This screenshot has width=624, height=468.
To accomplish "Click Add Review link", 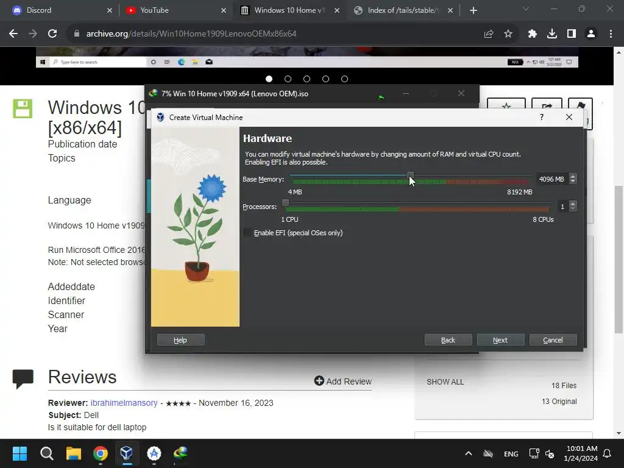I will [343, 381].
